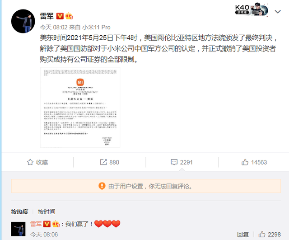This screenshot has width=289, height=240.
Task: Expand the post options chevron menu
Action: point(278,12)
